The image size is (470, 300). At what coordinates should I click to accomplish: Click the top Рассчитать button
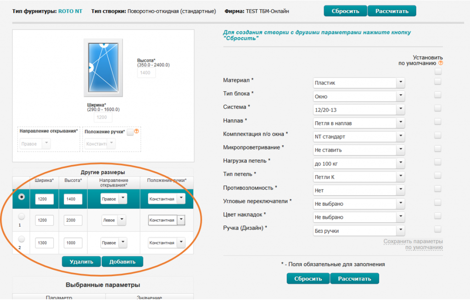coord(392,11)
